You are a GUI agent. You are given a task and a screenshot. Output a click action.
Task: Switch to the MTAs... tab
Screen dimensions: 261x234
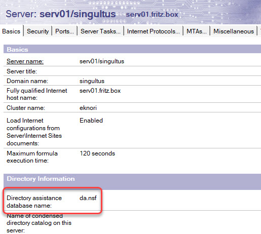pos(197,31)
